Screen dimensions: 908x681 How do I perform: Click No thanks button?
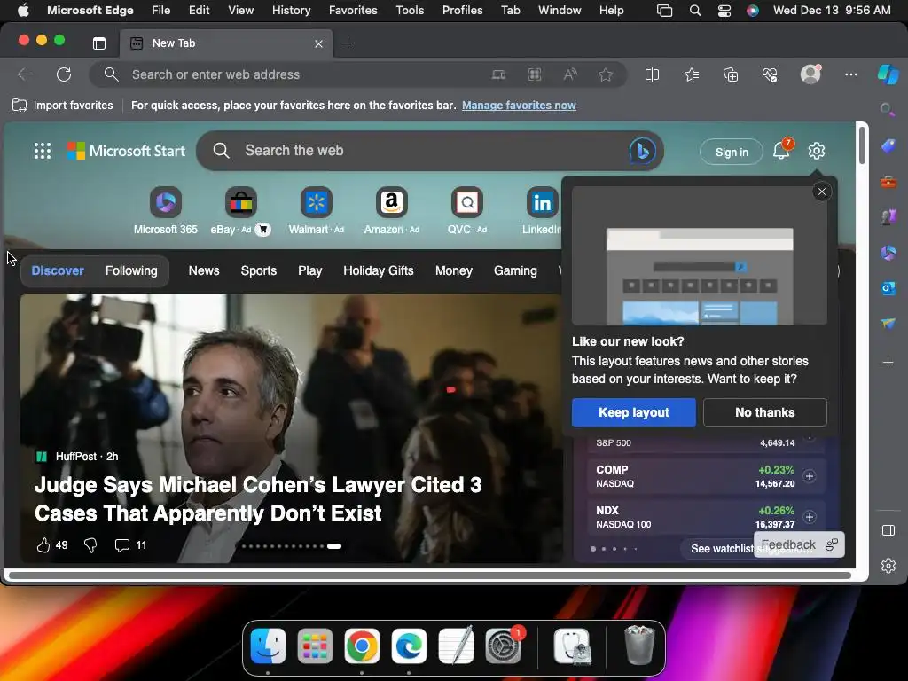[x=765, y=412]
